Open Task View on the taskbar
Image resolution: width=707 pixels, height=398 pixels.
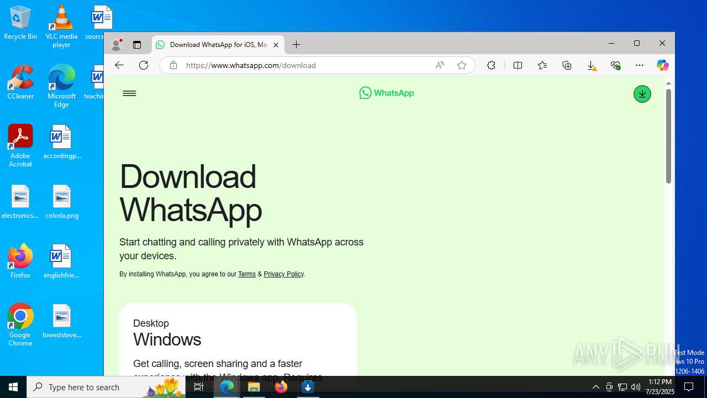(x=199, y=387)
